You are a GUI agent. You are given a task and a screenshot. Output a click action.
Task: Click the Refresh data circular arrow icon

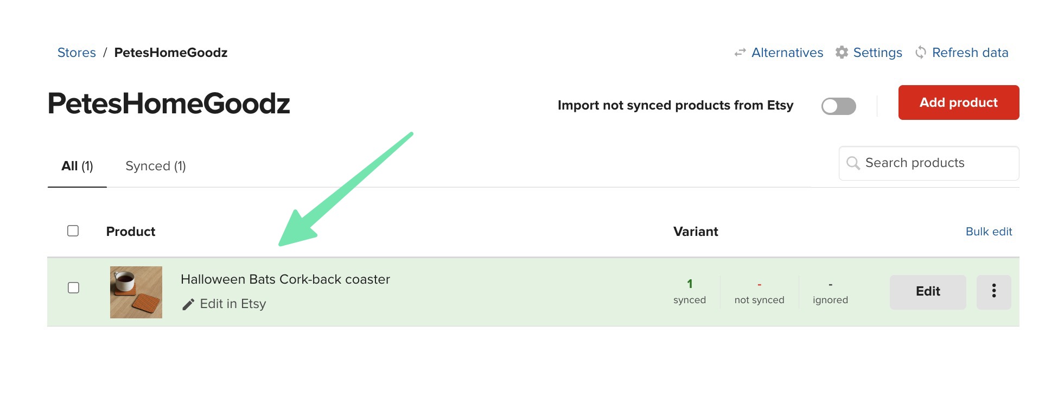pyautogui.click(x=921, y=52)
